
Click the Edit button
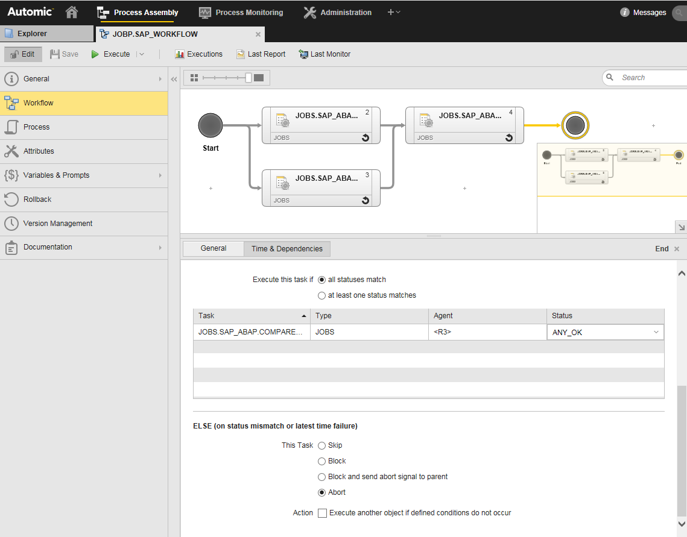click(23, 54)
